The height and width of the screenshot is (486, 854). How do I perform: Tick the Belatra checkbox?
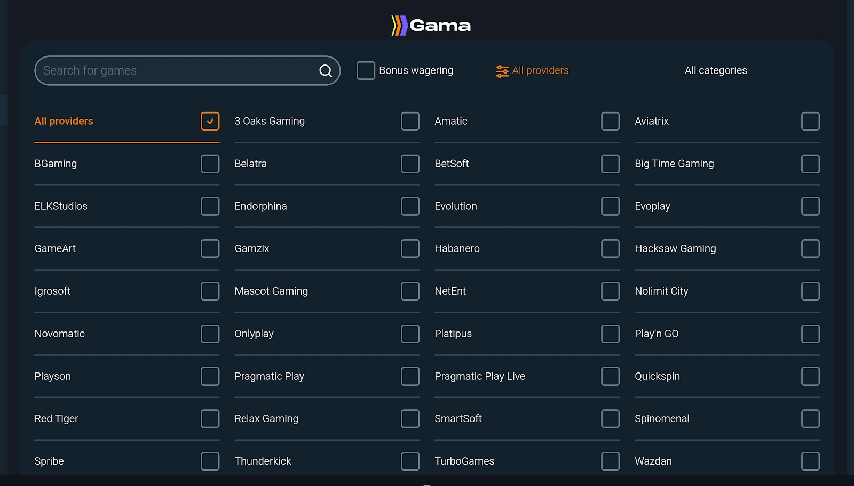pos(410,164)
